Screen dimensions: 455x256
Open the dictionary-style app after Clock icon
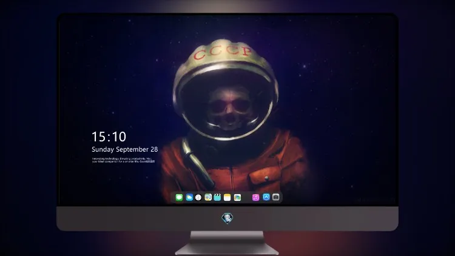pyautogui.click(x=208, y=197)
